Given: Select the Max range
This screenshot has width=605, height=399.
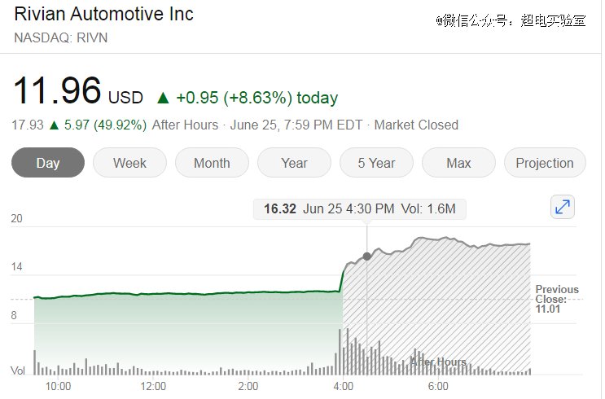Looking at the screenshot, I should (x=458, y=163).
